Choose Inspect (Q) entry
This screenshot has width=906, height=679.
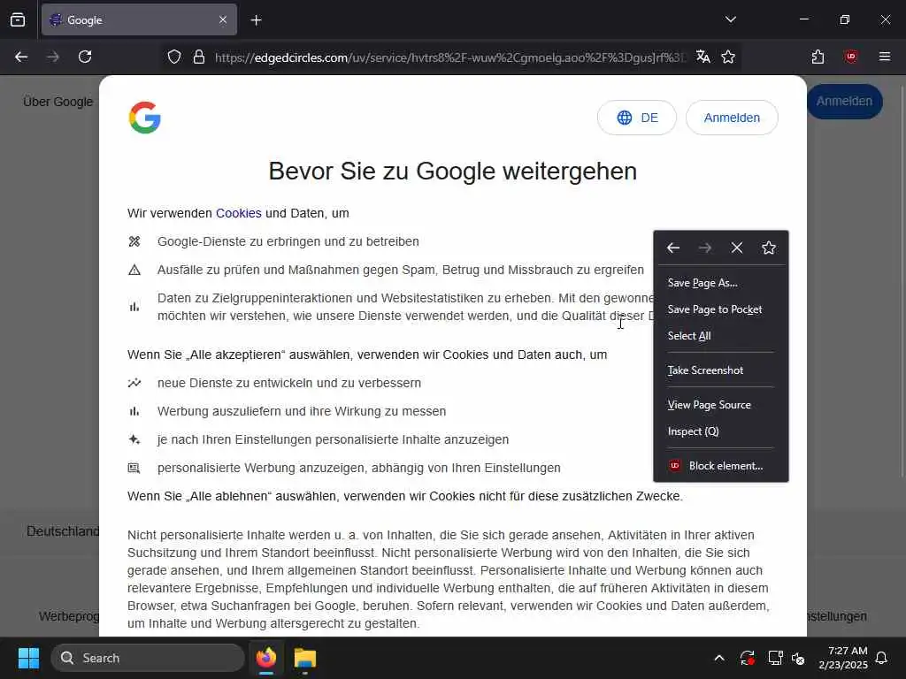tap(721, 431)
